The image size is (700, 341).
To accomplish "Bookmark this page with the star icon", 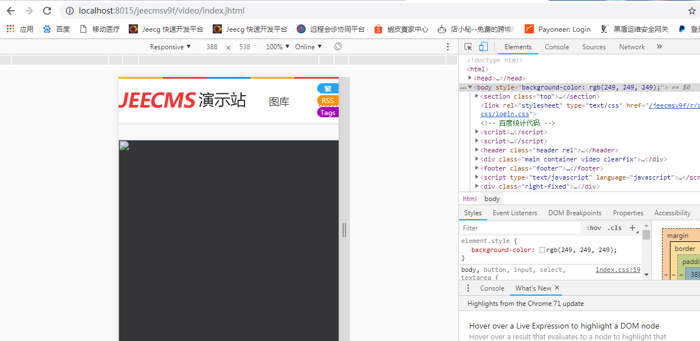I will (691, 11).
